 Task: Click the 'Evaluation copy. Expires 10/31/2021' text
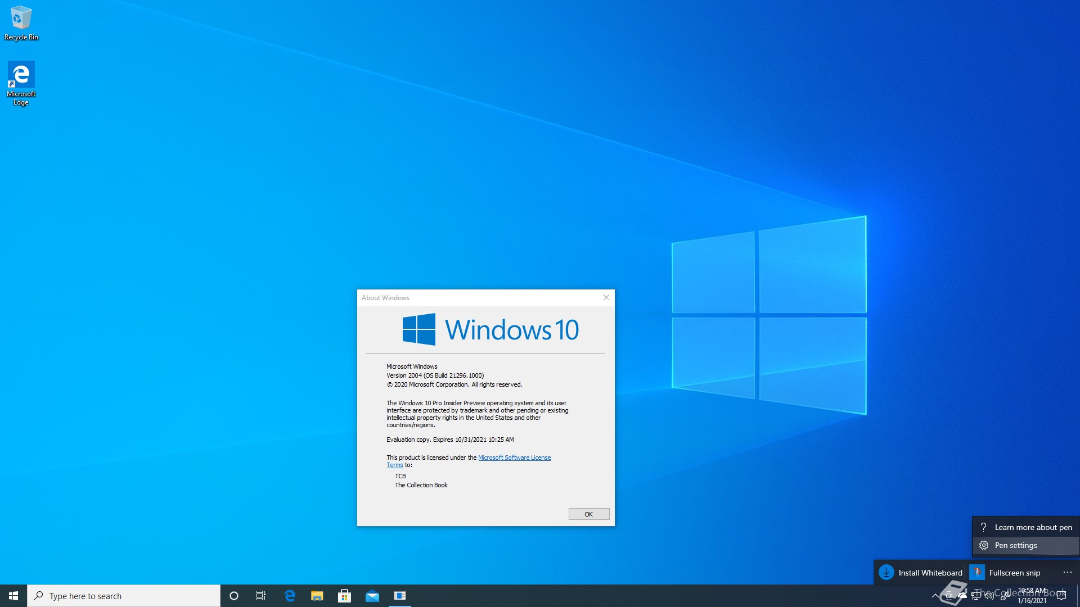pyautogui.click(x=450, y=440)
